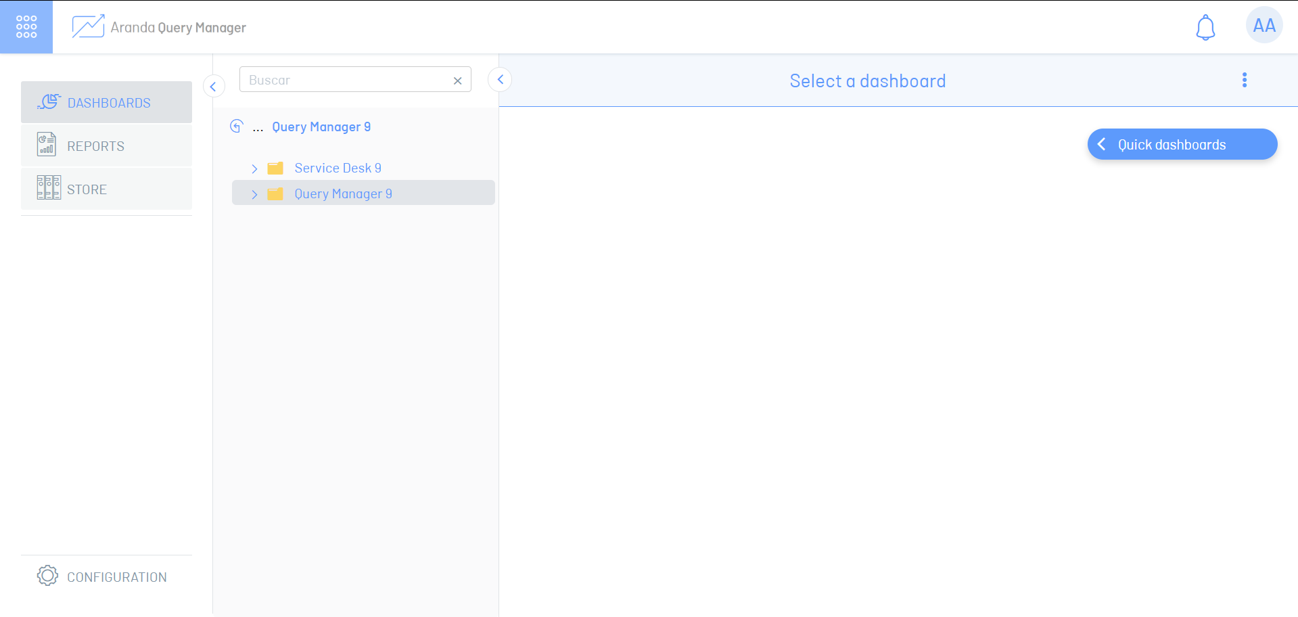Collapse the left navigation sidebar
The height and width of the screenshot is (617, 1298).
(x=214, y=86)
